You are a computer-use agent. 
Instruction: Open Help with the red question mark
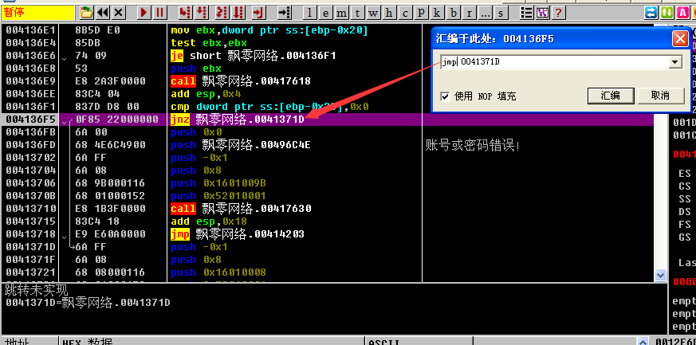pyautogui.click(x=558, y=13)
